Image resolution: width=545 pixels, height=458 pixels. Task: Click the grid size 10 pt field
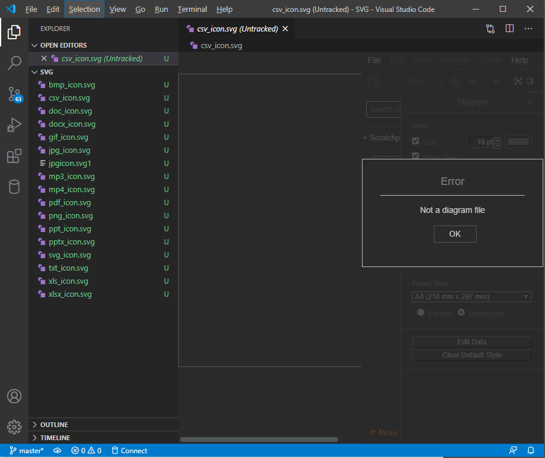click(482, 142)
